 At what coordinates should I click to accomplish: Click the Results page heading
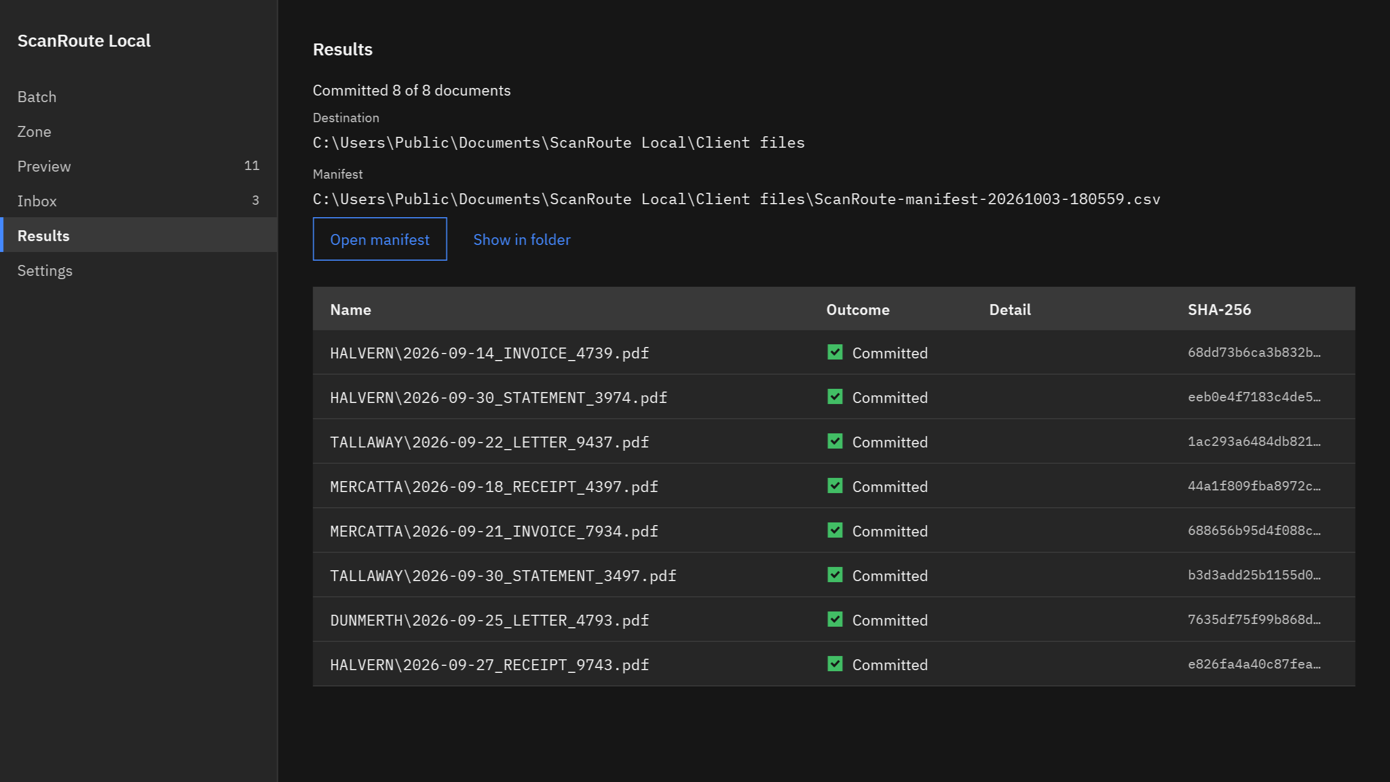(343, 49)
